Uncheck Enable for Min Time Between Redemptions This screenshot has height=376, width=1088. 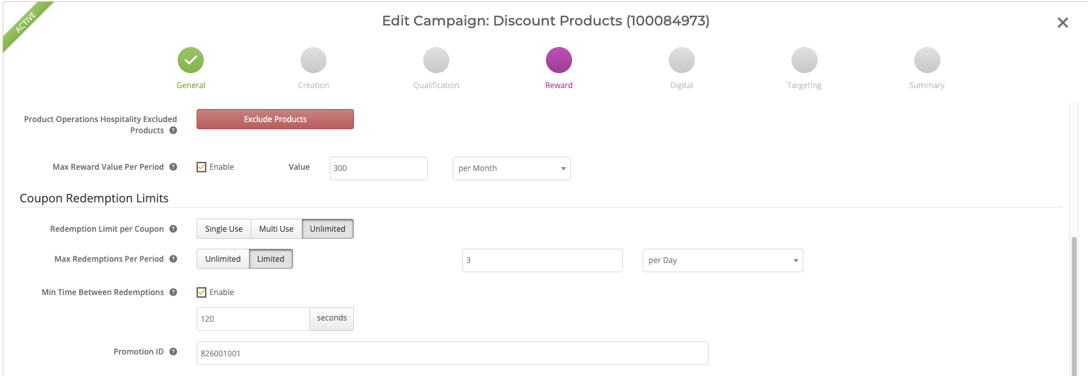202,292
